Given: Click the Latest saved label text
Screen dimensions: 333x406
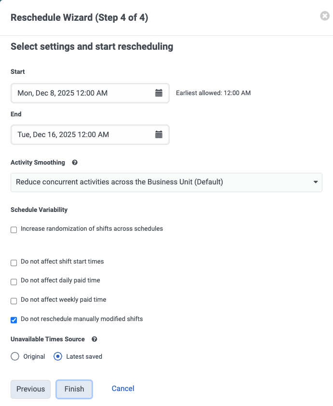Looking at the screenshot, I should tap(84, 357).
